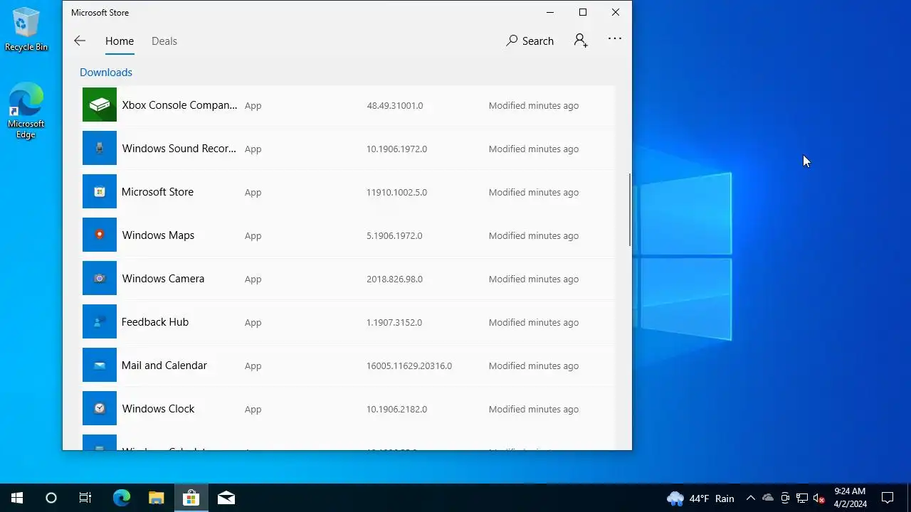
Task: Open Task View on the taskbar
Action: (x=85, y=498)
